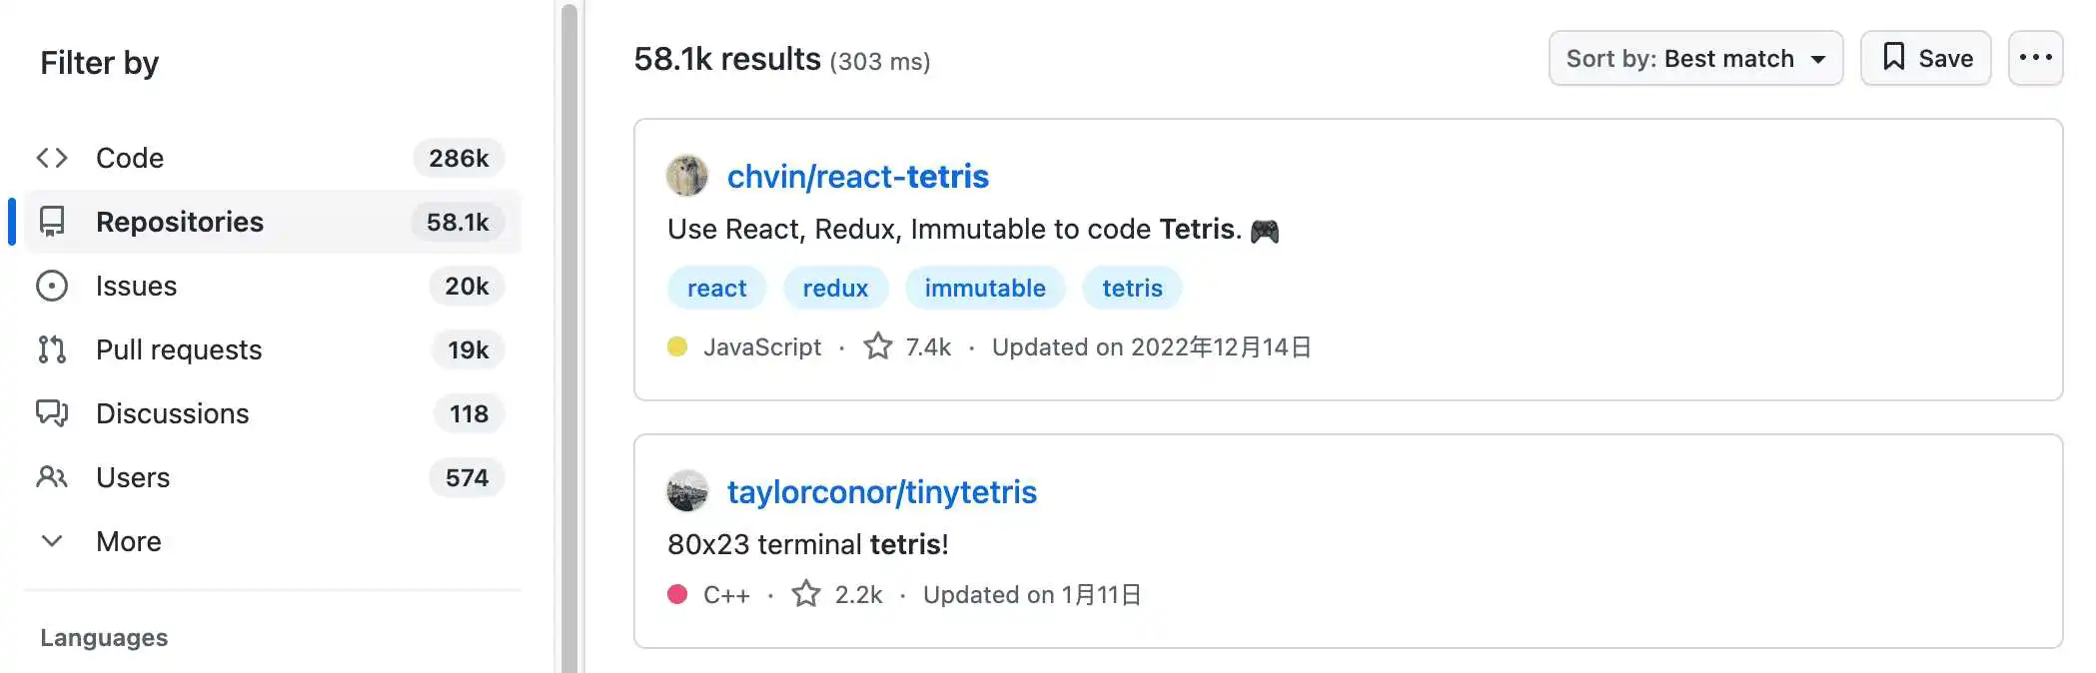Click the Users people icon

click(x=52, y=477)
